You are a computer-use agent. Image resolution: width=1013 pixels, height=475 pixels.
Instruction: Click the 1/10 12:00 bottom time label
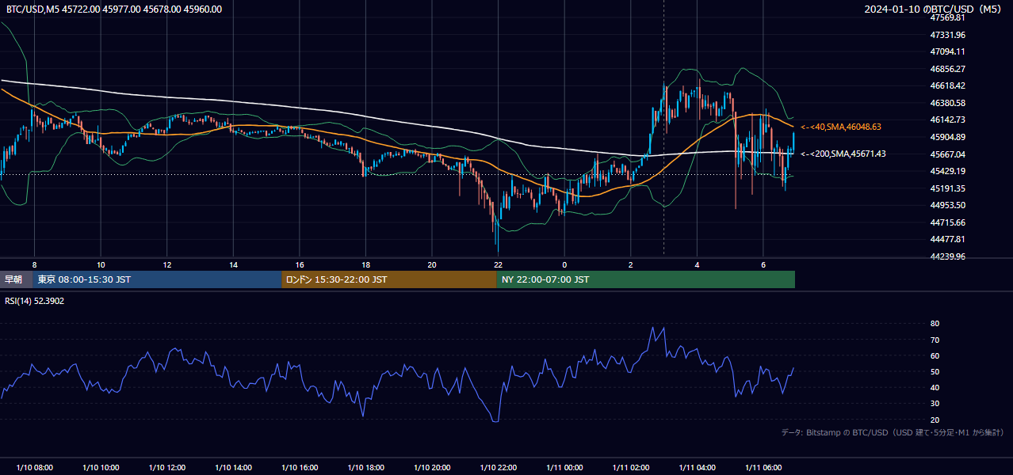[x=166, y=468]
